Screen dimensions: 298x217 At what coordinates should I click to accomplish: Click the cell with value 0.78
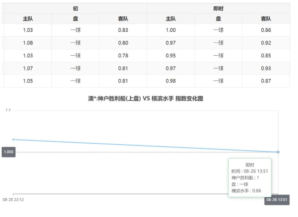[x=123, y=56]
